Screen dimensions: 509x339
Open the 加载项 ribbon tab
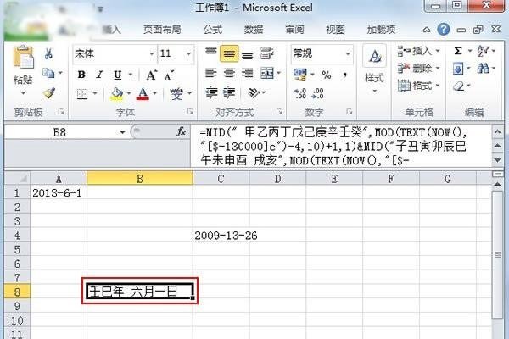click(381, 30)
